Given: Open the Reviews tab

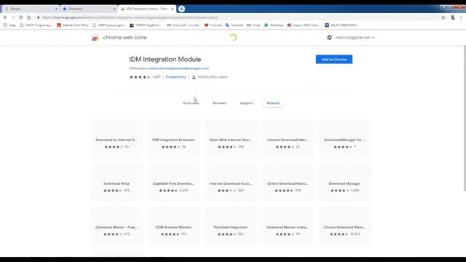Looking at the screenshot, I should [219, 103].
